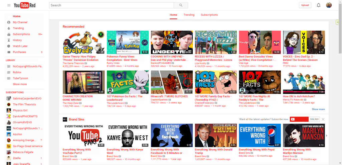Click the My Channel person icon
The height and width of the screenshot is (165, 342).
(x=9, y=22)
